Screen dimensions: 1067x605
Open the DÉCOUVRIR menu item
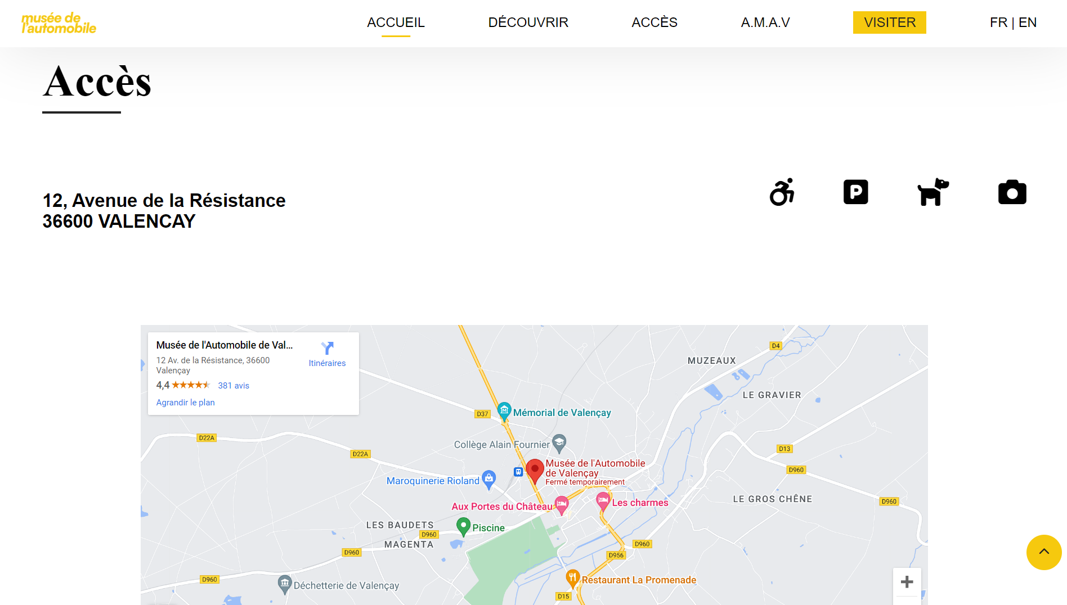(528, 22)
